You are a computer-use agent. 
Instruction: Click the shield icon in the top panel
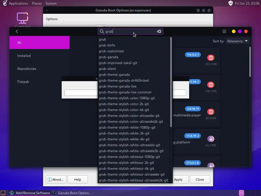(230, 3)
